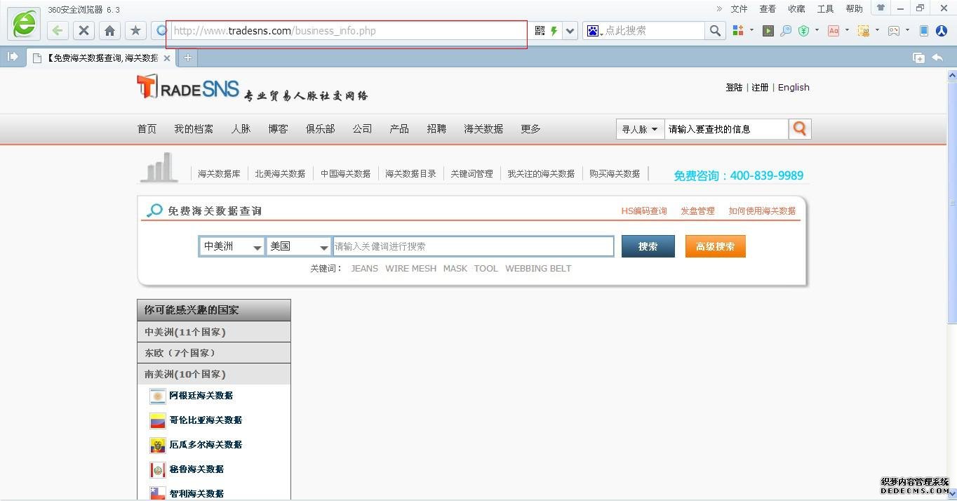Viewport: 957px width, 501px height.
Task: Click the QR code icon in address bar
Action: [x=540, y=31]
